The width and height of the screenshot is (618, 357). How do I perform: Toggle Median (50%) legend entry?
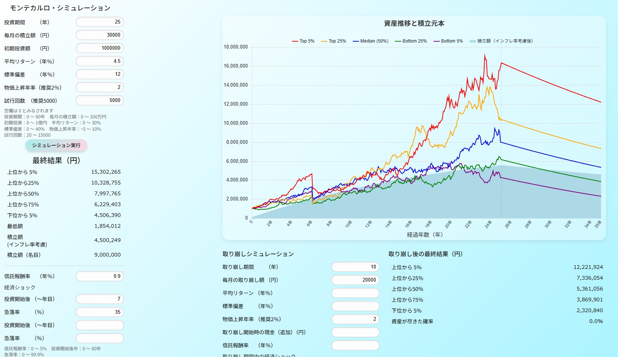[x=370, y=41]
